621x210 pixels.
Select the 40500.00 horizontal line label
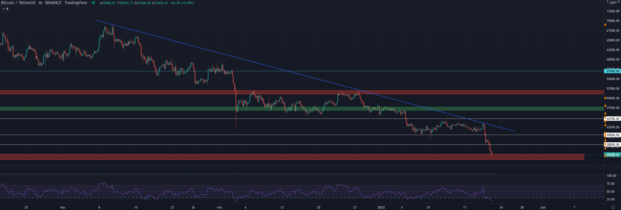[x=612, y=135]
